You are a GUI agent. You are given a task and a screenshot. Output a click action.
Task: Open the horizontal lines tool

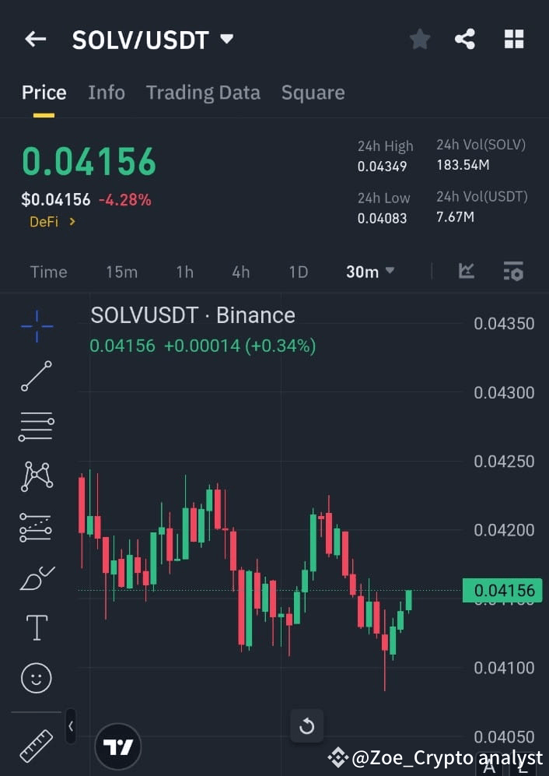point(36,427)
